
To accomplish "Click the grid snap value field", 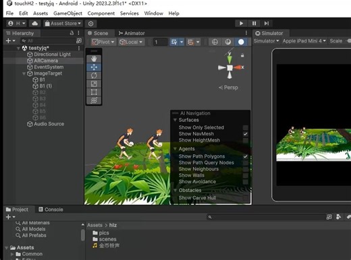I will click(161, 42).
